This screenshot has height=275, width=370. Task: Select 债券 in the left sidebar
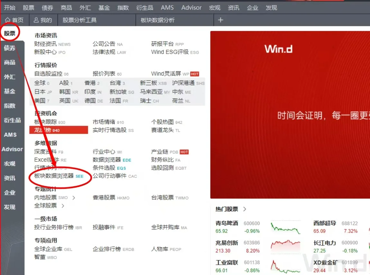pos(10,48)
